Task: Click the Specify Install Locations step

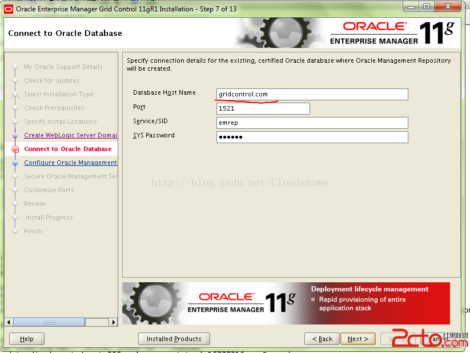Action: click(x=60, y=121)
